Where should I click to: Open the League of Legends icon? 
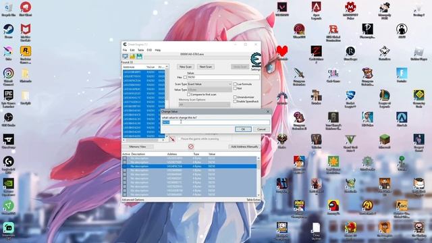(384, 95)
